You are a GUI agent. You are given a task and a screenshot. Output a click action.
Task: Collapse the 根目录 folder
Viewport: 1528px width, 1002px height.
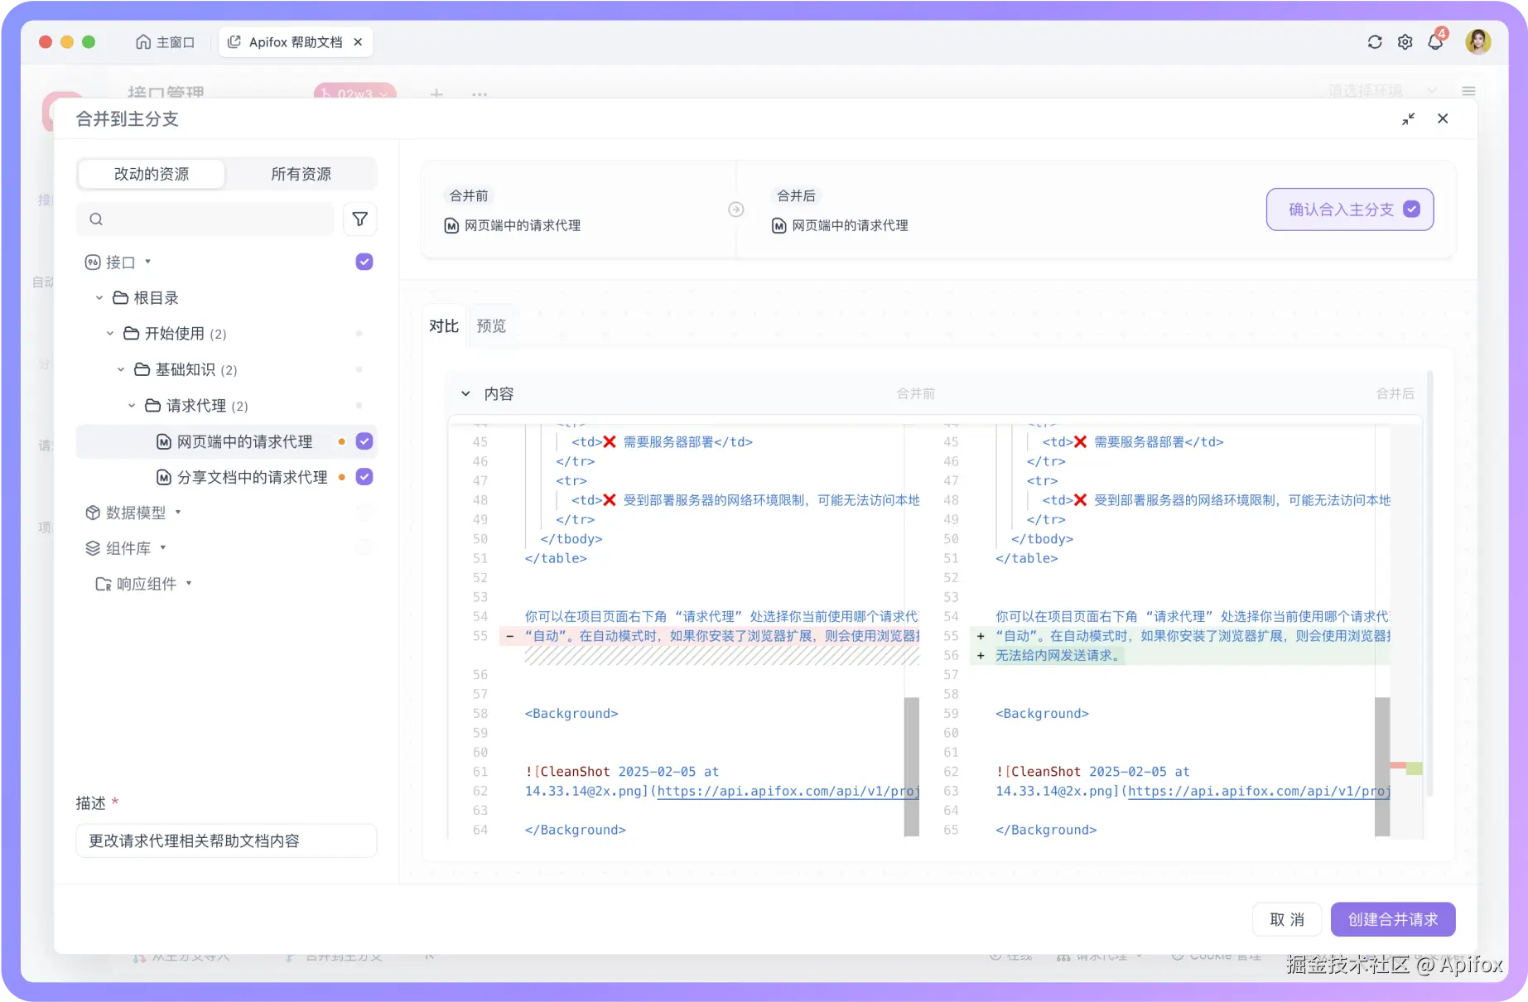[x=99, y=297]
